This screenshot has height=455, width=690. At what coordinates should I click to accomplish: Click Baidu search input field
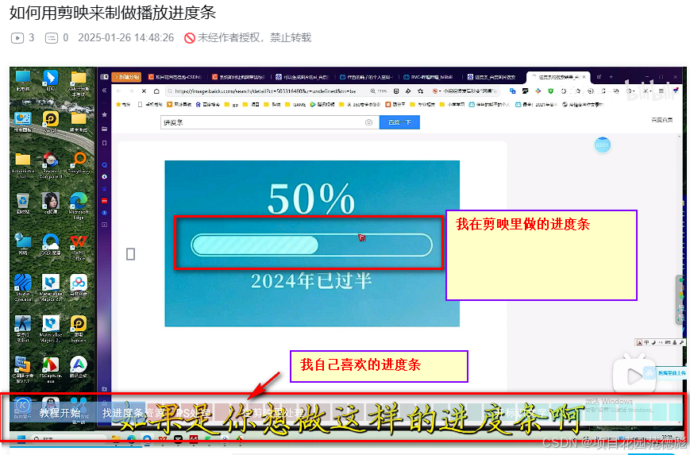point(270,122)
